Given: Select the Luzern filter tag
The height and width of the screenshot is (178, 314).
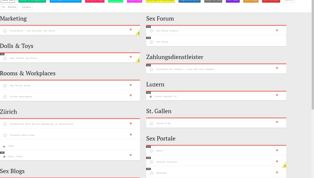Looking at the screenshot, I should [26, 7].
